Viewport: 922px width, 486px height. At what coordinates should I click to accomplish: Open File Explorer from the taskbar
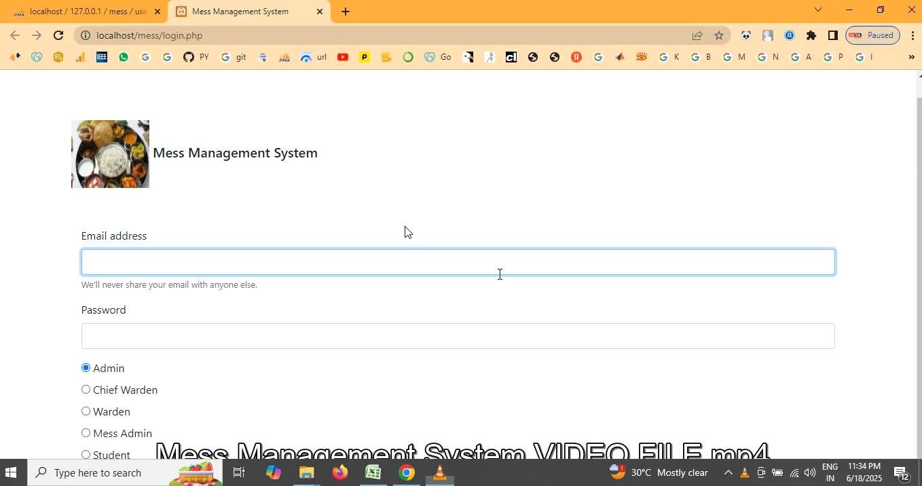point(306,472)
